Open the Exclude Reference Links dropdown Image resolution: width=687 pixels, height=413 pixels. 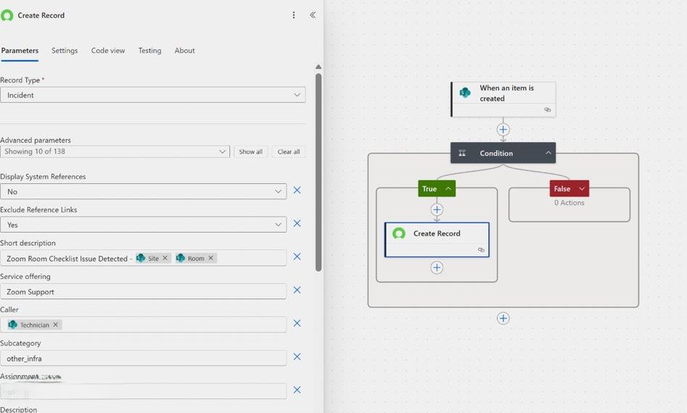[x=143, y=225]
